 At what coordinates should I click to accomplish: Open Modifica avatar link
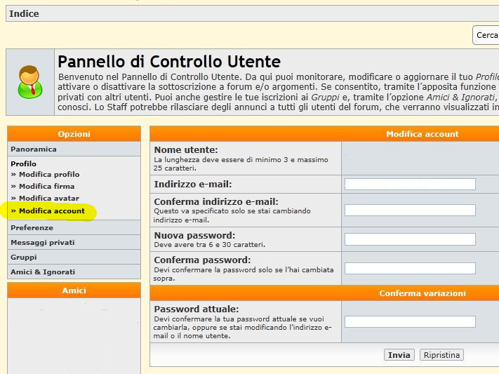[48, 199]
